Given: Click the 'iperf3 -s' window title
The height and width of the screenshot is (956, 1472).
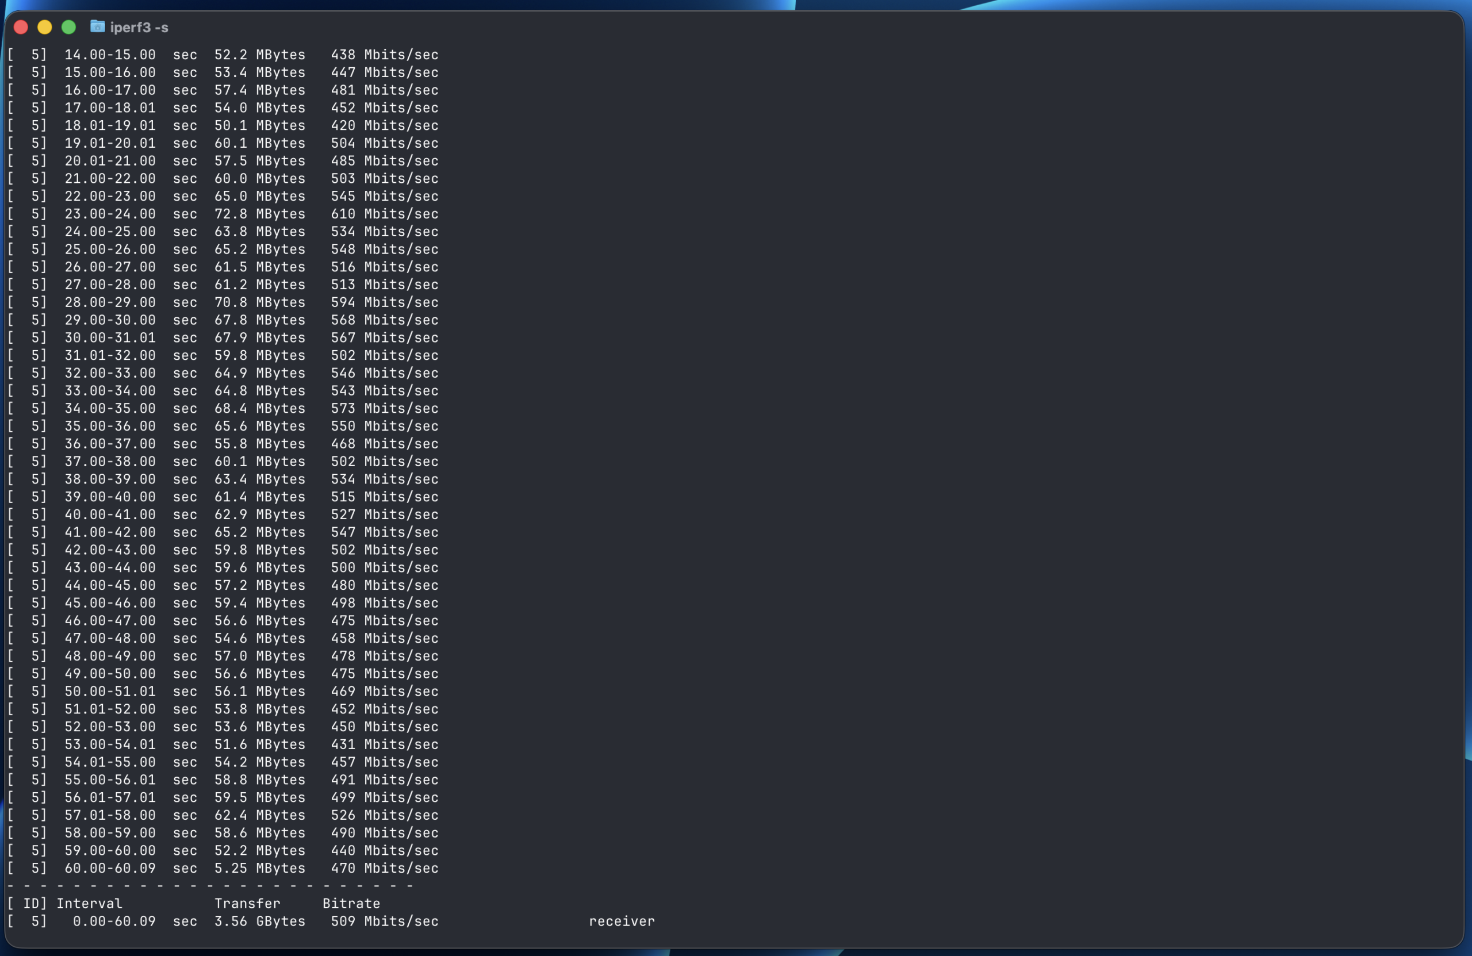Looking at the screenshot, I should (x=139, y=28).
